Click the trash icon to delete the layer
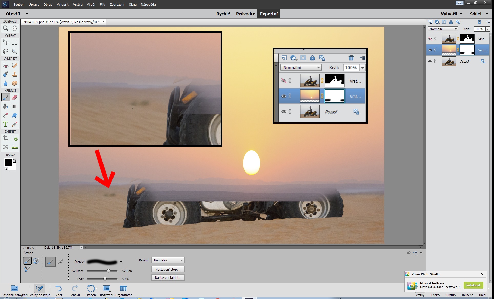 (x=479, y=22)
